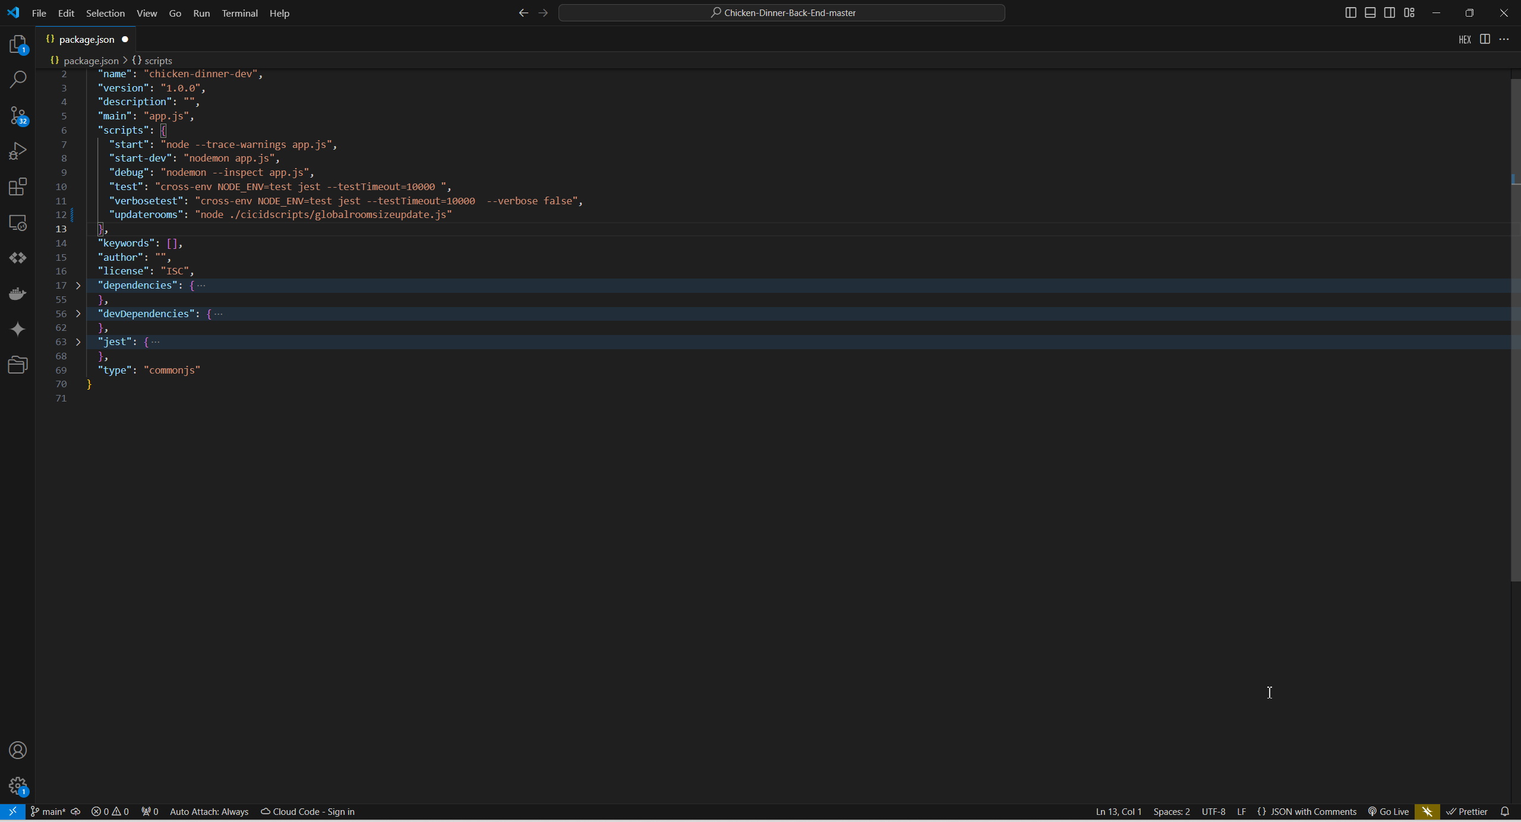Expand the folded jest block

tap(78, 342)
